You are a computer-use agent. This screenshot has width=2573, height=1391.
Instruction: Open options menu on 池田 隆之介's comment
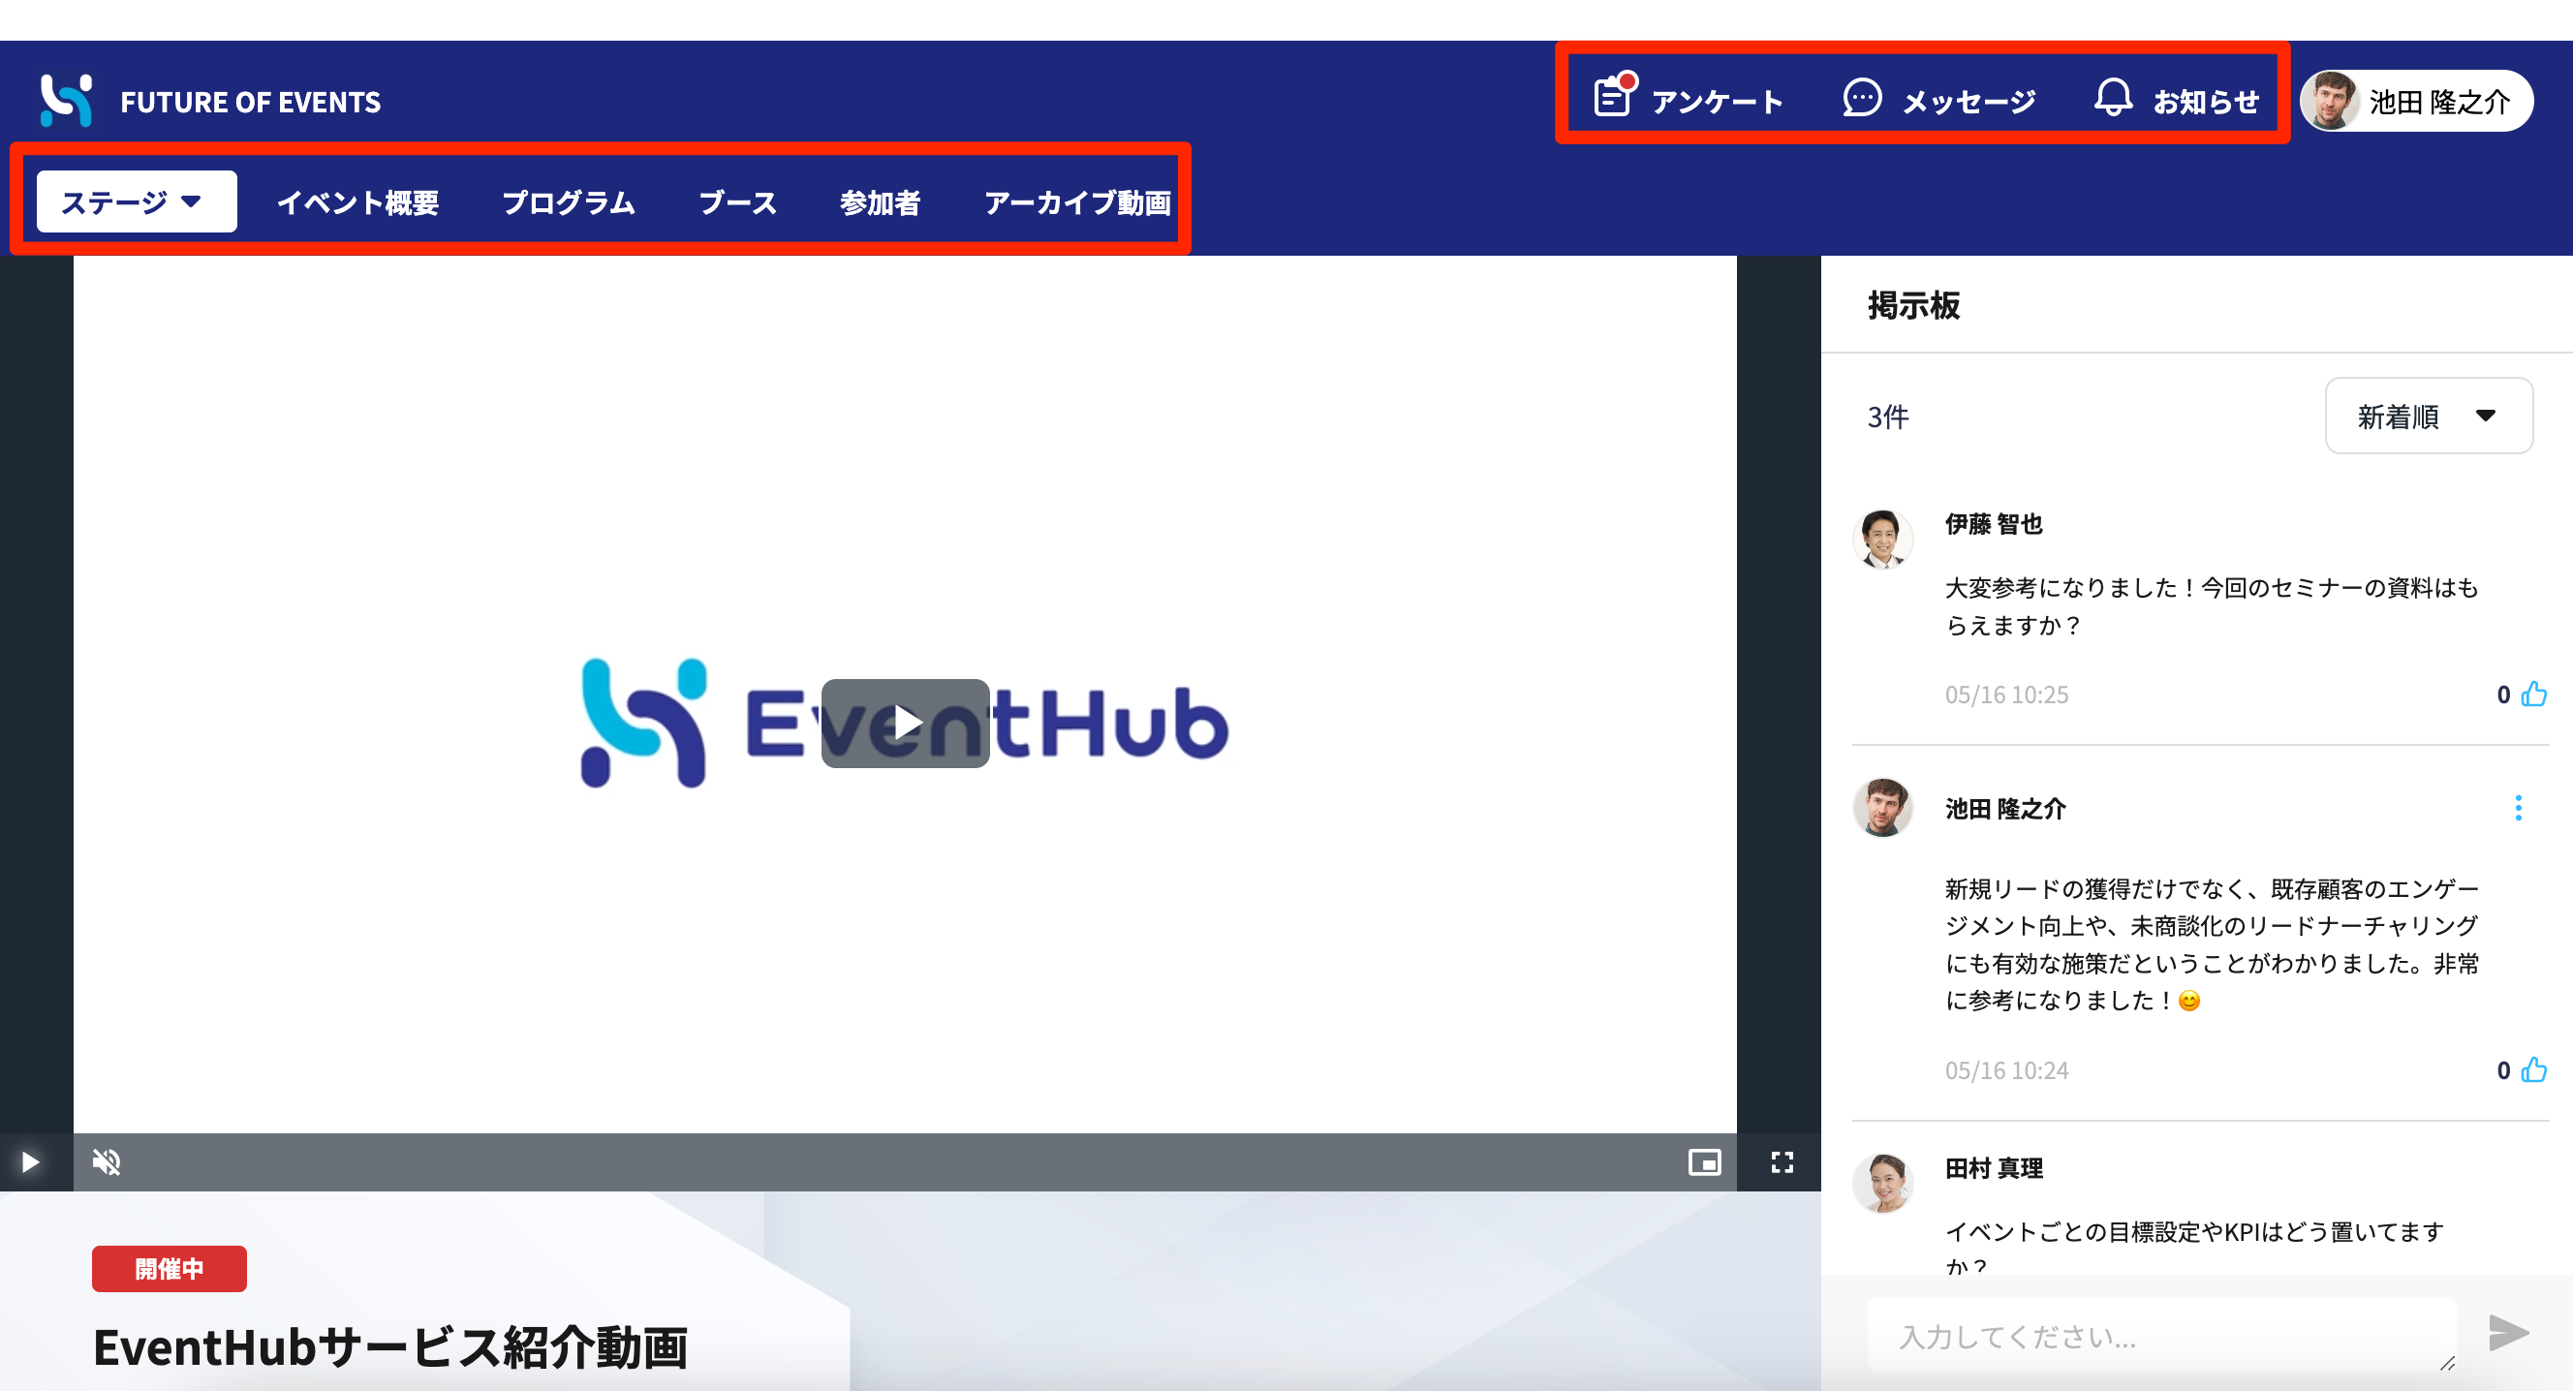[2518, 808]
